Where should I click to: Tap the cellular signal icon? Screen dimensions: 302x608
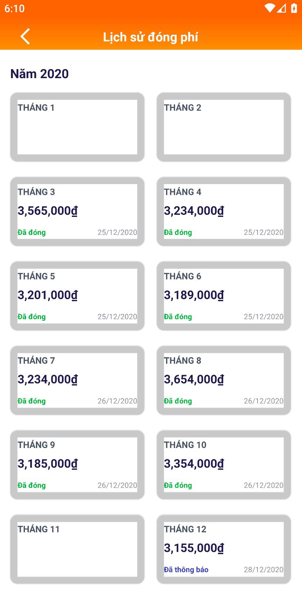coord(282,8)
